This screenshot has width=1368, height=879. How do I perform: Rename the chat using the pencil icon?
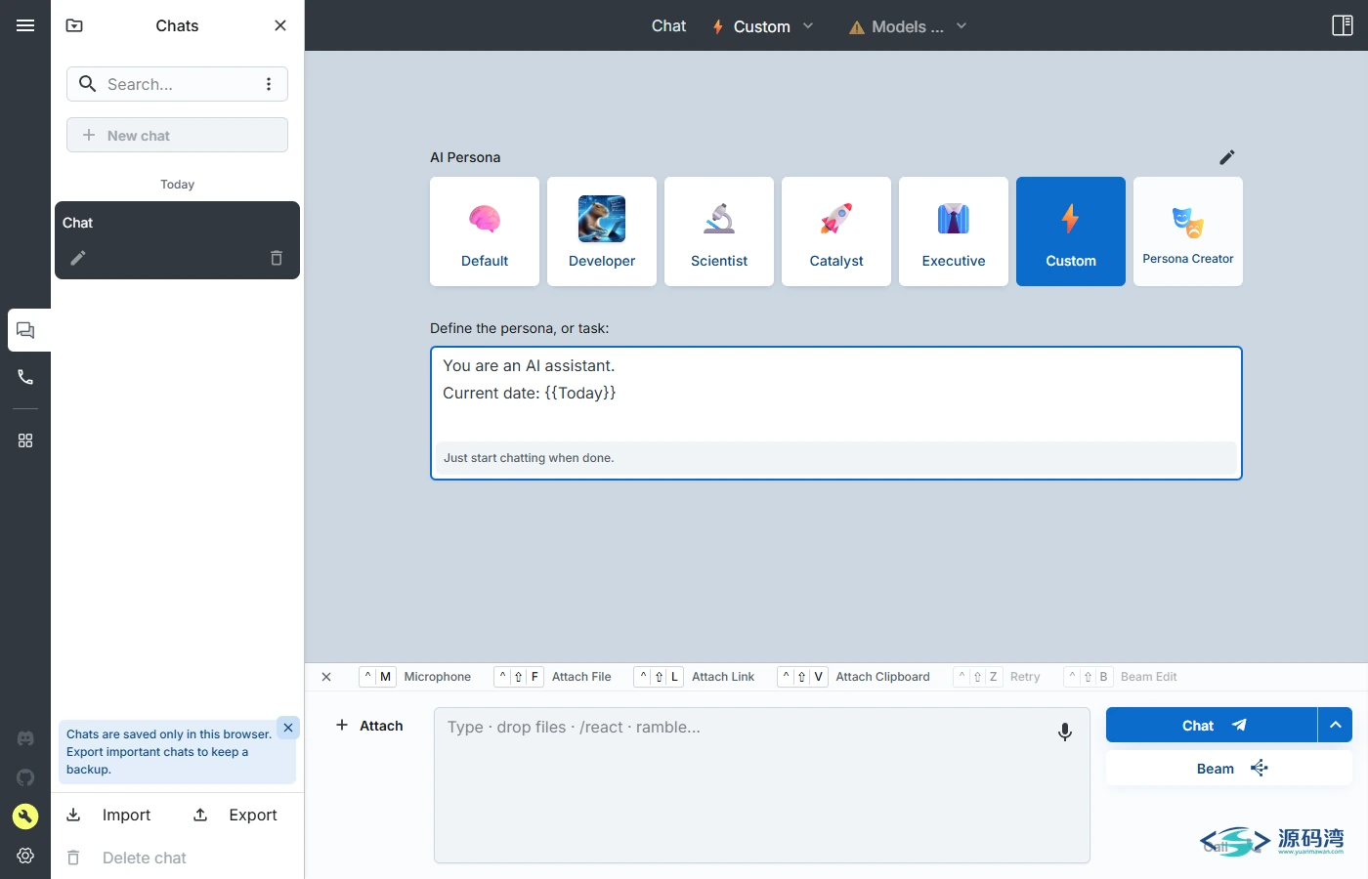(78, 258)
